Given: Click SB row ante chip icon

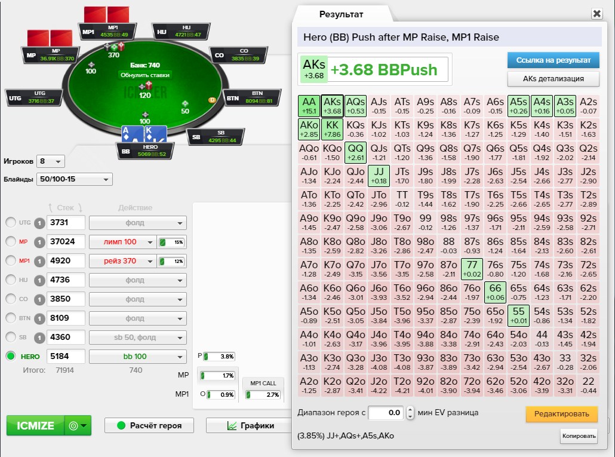Looking at the screenshot, I should (39, 338).
